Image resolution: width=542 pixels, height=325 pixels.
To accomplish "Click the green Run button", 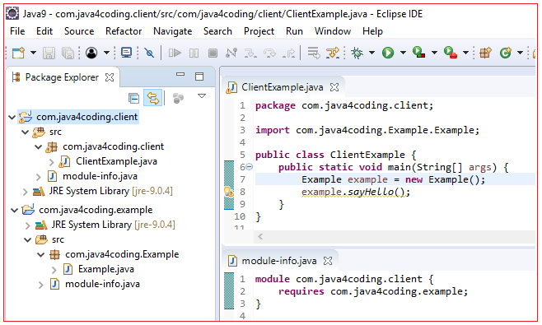I will coord(388,53).
